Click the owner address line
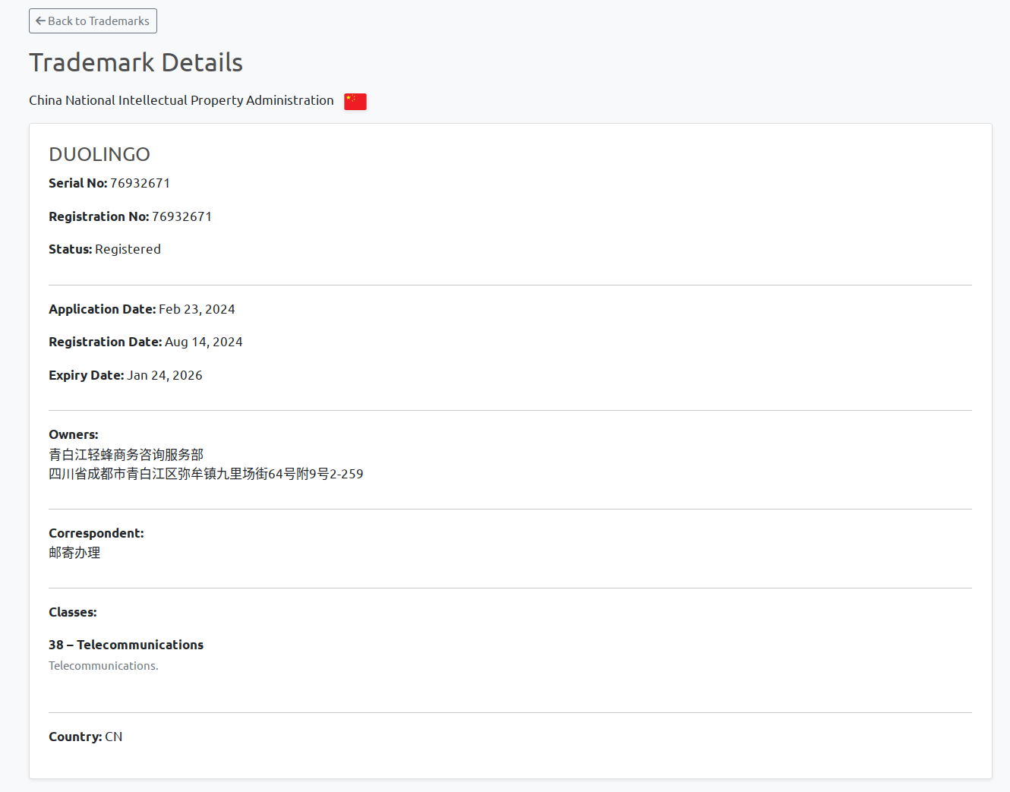 (206, 474)
